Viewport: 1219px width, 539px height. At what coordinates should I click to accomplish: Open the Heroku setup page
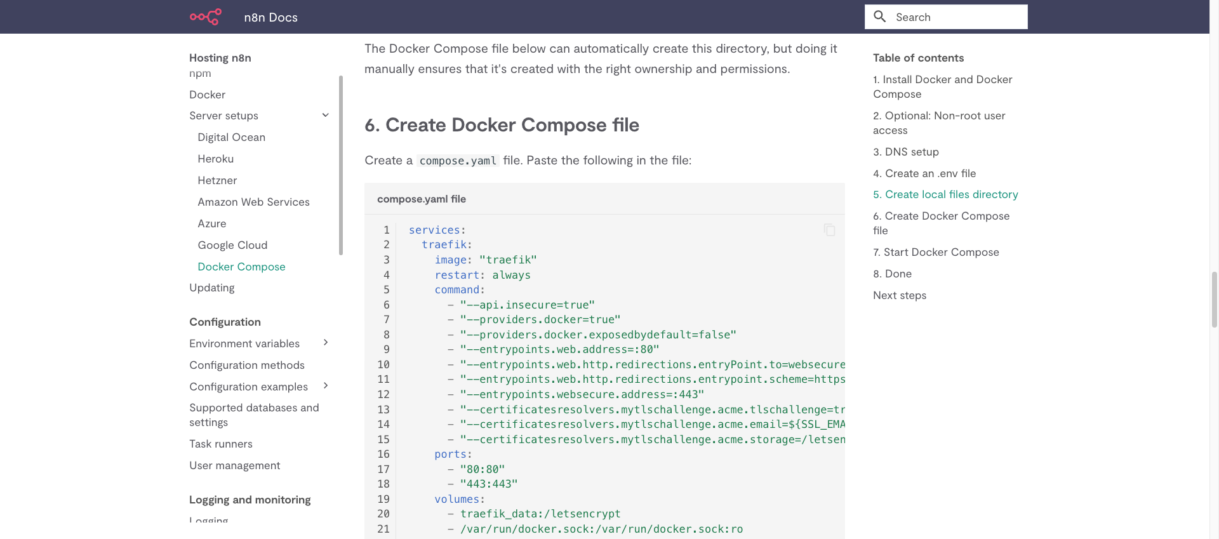[215, 159]
